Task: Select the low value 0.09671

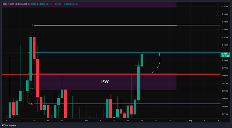Action: tap(50, 4)
